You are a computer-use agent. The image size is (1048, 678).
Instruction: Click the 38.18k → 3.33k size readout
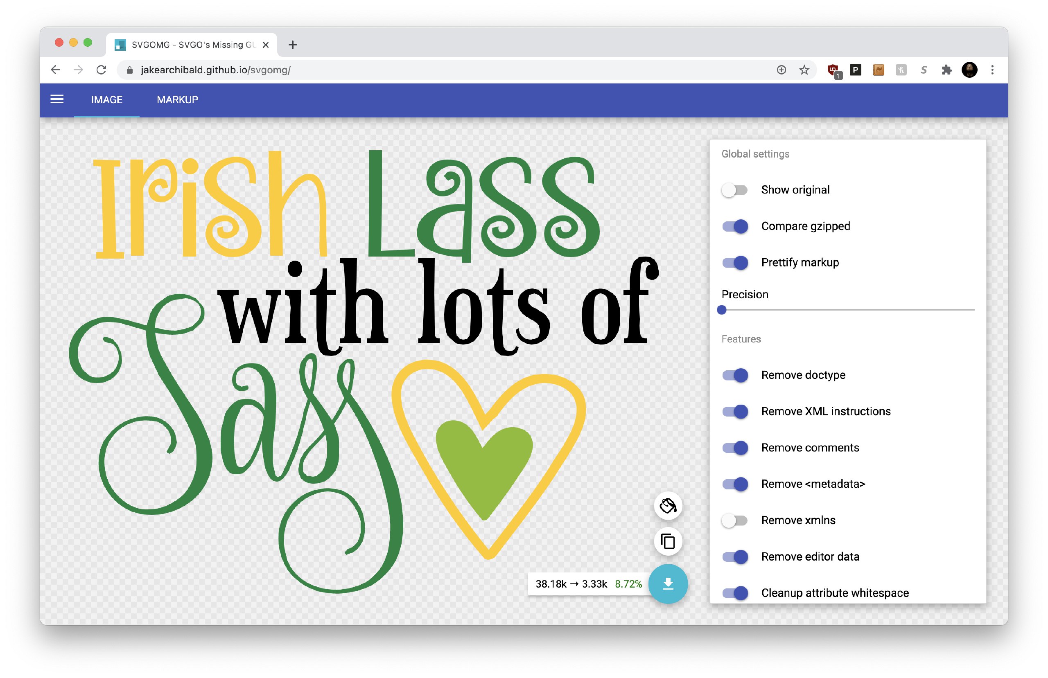click(x=571, y=584)
